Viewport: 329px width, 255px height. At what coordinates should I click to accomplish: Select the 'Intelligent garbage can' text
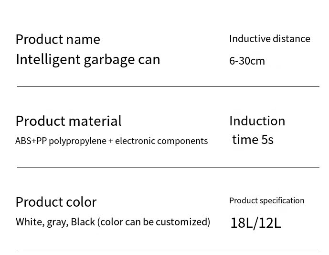coord(88,60)
